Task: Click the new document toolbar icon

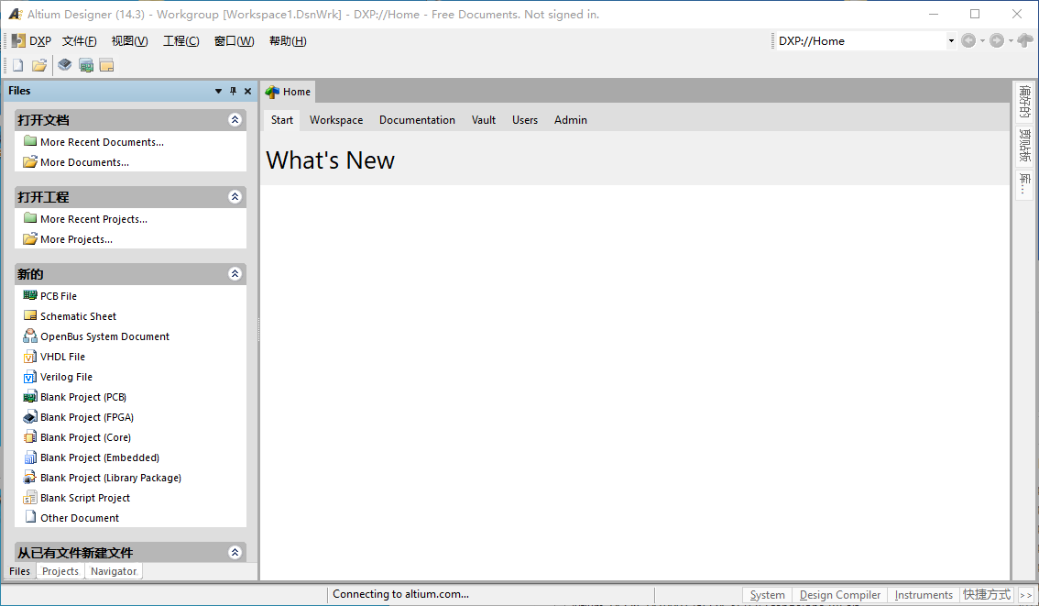Action: [17, 65]
